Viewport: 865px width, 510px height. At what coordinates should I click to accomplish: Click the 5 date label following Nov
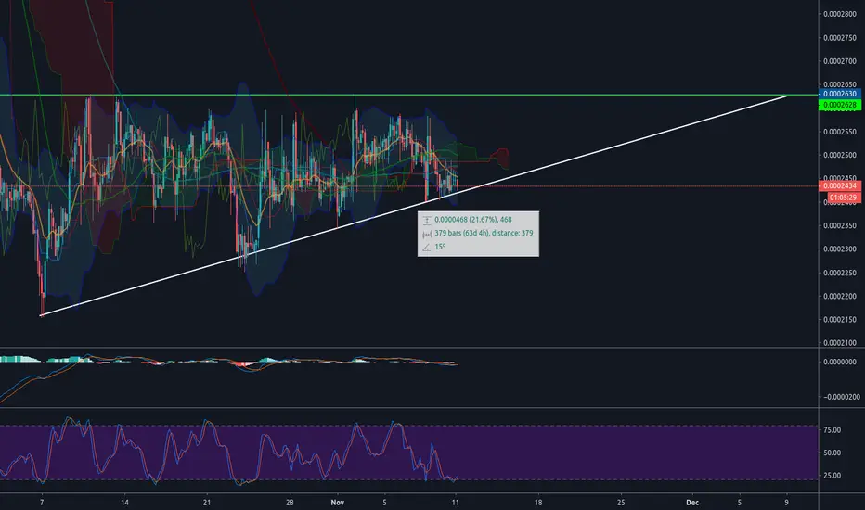tap(384, 503)
